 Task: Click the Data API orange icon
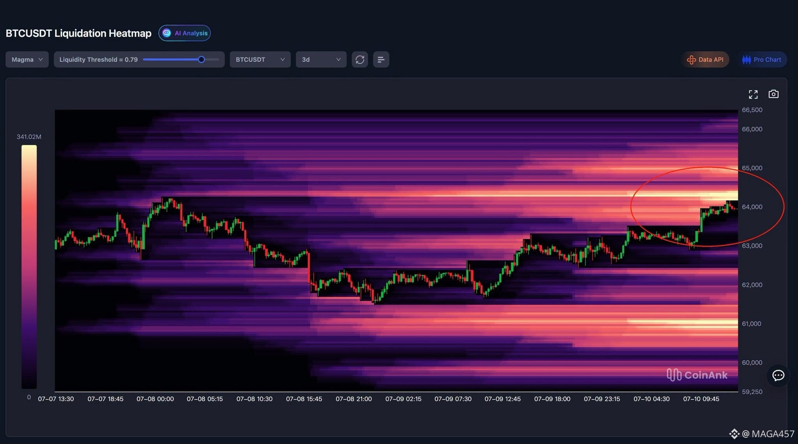tap(691, 60)
